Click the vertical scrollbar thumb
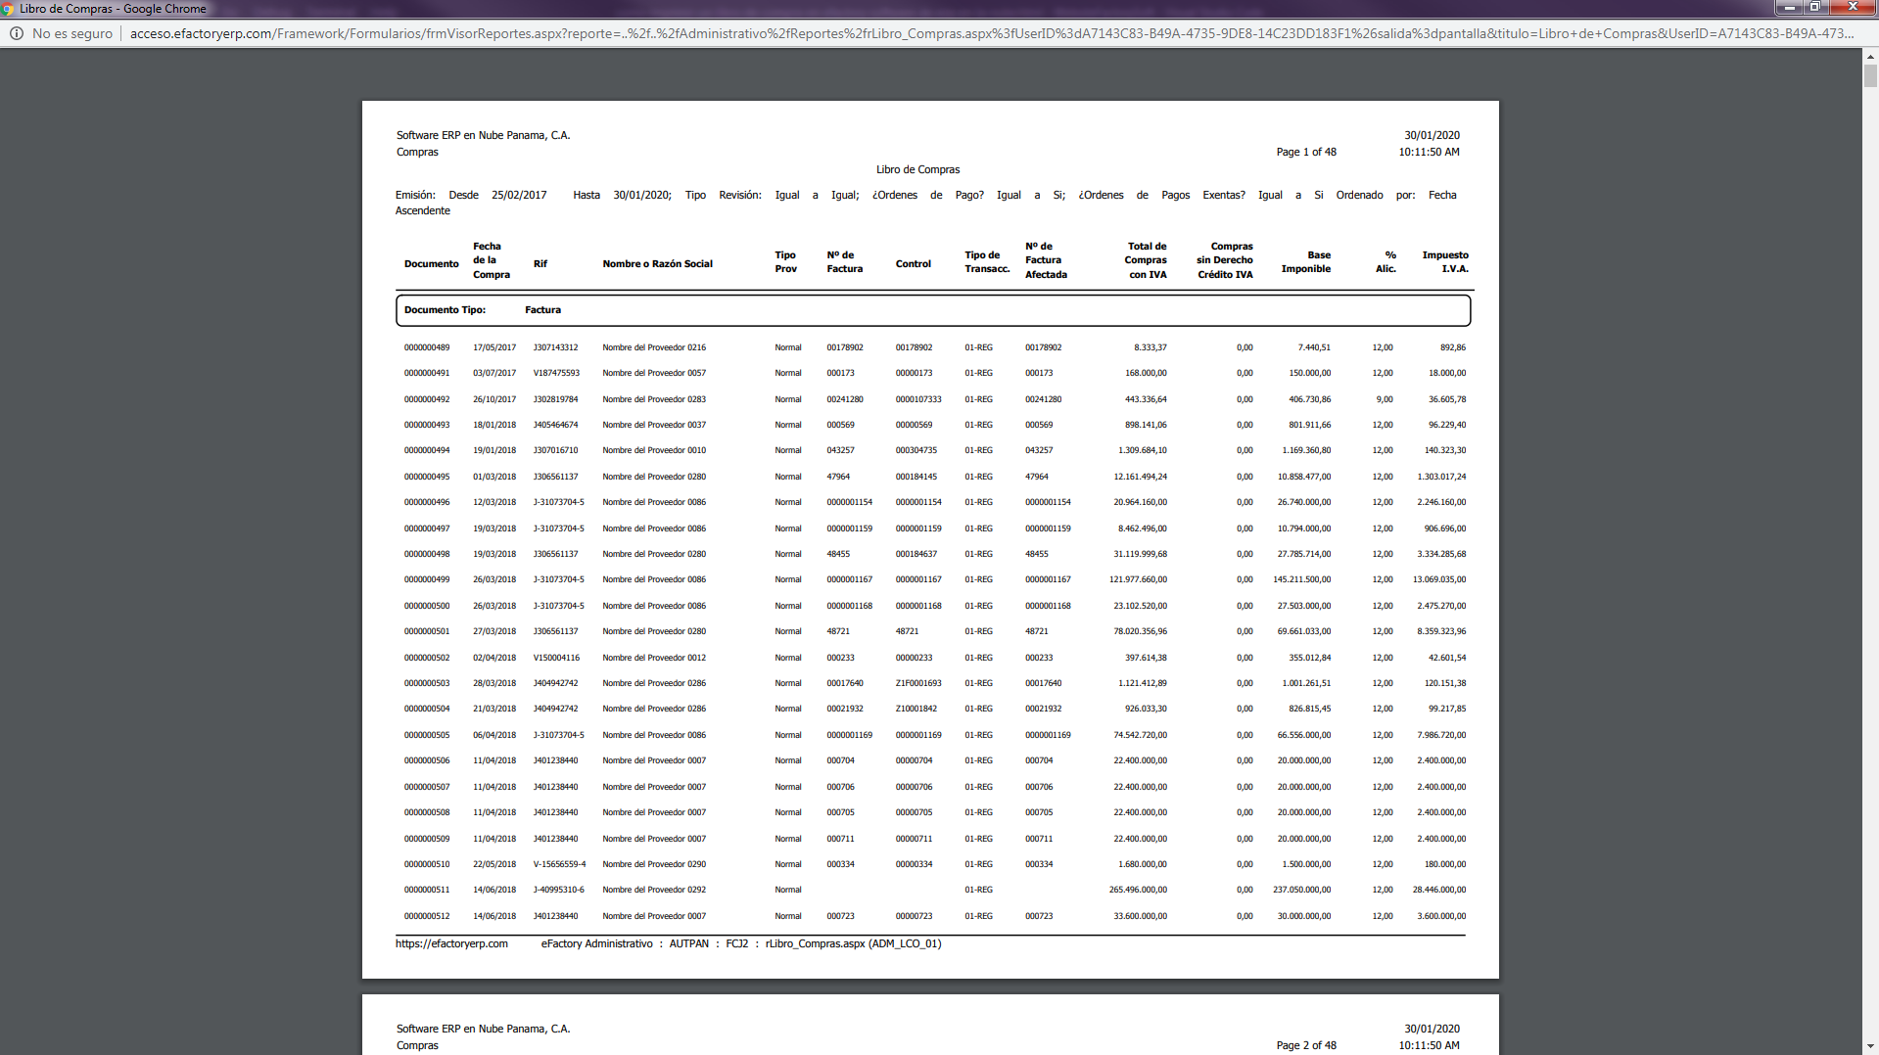Image resolution: width=1879 pixels, height=1055 pixels. [1870, 77]
